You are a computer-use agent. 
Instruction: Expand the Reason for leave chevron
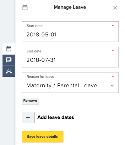(112, 85)
